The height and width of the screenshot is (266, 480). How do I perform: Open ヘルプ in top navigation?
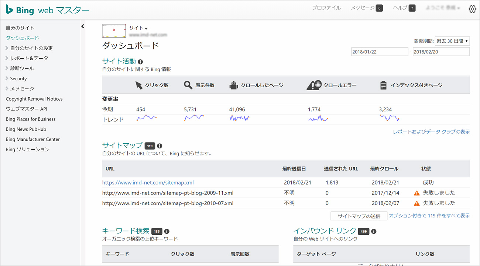[400, 8]
